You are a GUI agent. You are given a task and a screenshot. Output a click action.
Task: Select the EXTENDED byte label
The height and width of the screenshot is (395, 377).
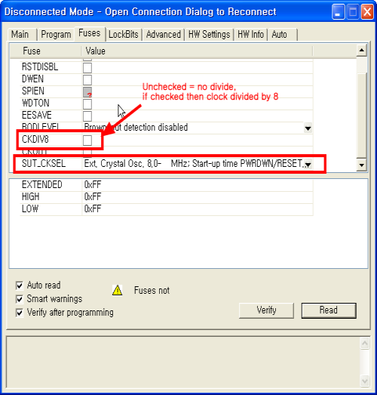coord(41,184)
